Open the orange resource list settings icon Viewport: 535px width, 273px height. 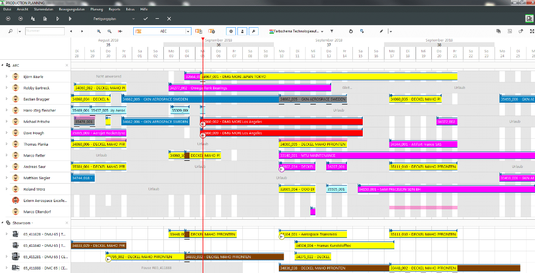click(x=212, y=31)
